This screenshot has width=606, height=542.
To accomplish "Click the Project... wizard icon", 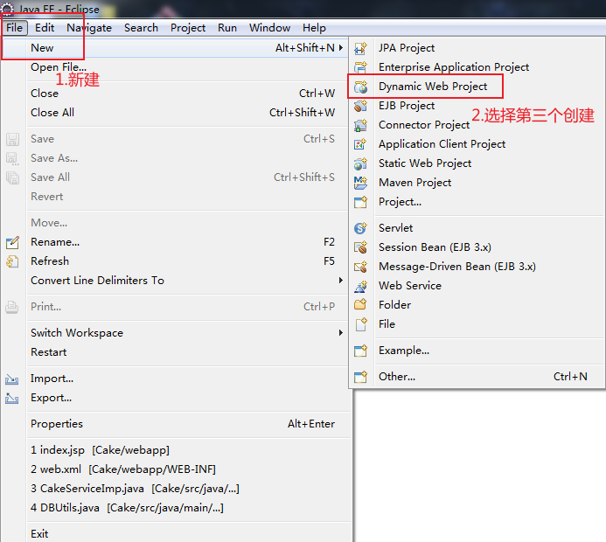I will click(x=360, y=202).
